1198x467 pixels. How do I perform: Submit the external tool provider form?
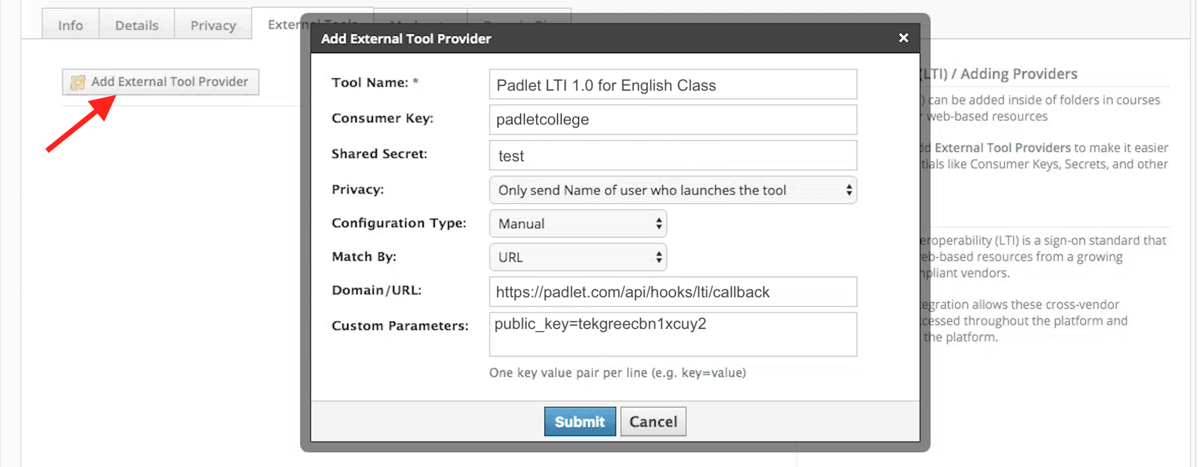pyautogui.click(x=580, y=422)
